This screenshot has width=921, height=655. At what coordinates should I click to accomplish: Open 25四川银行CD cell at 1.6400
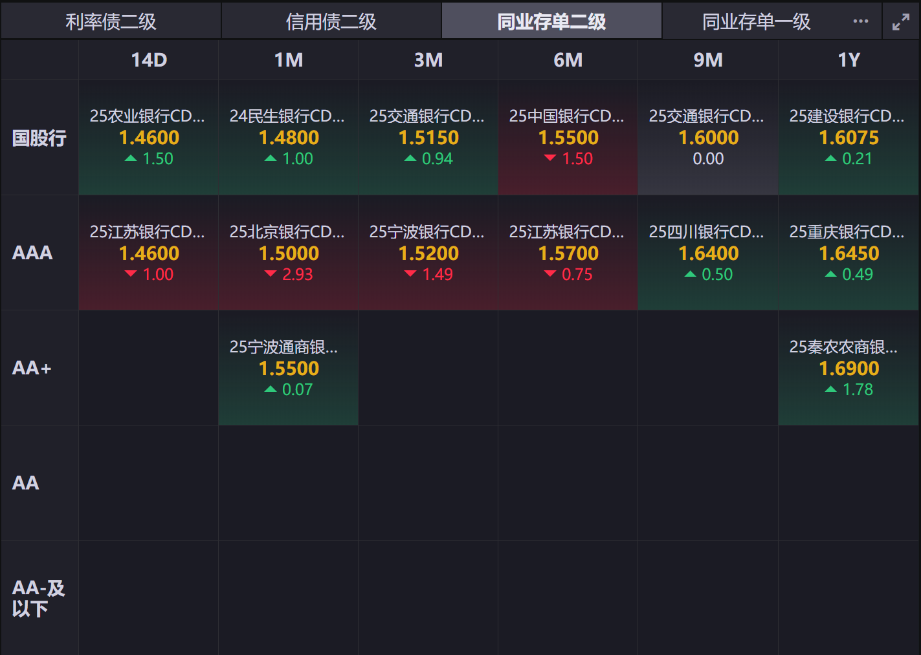[x=708, y=253]
